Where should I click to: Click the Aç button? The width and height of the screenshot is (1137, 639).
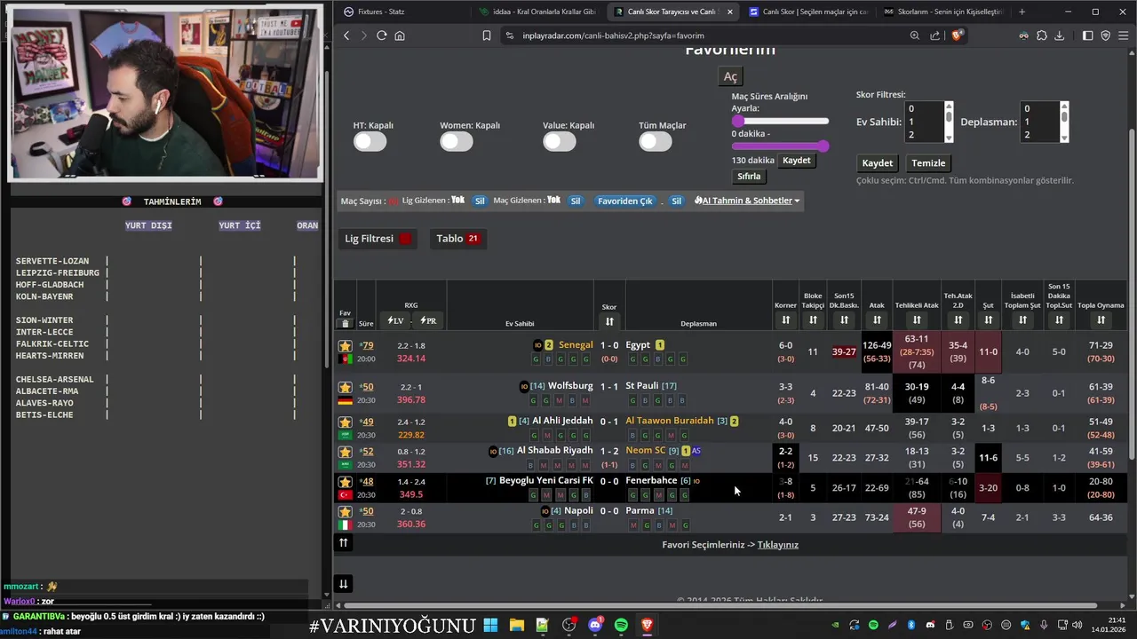(x=730, y=76)
